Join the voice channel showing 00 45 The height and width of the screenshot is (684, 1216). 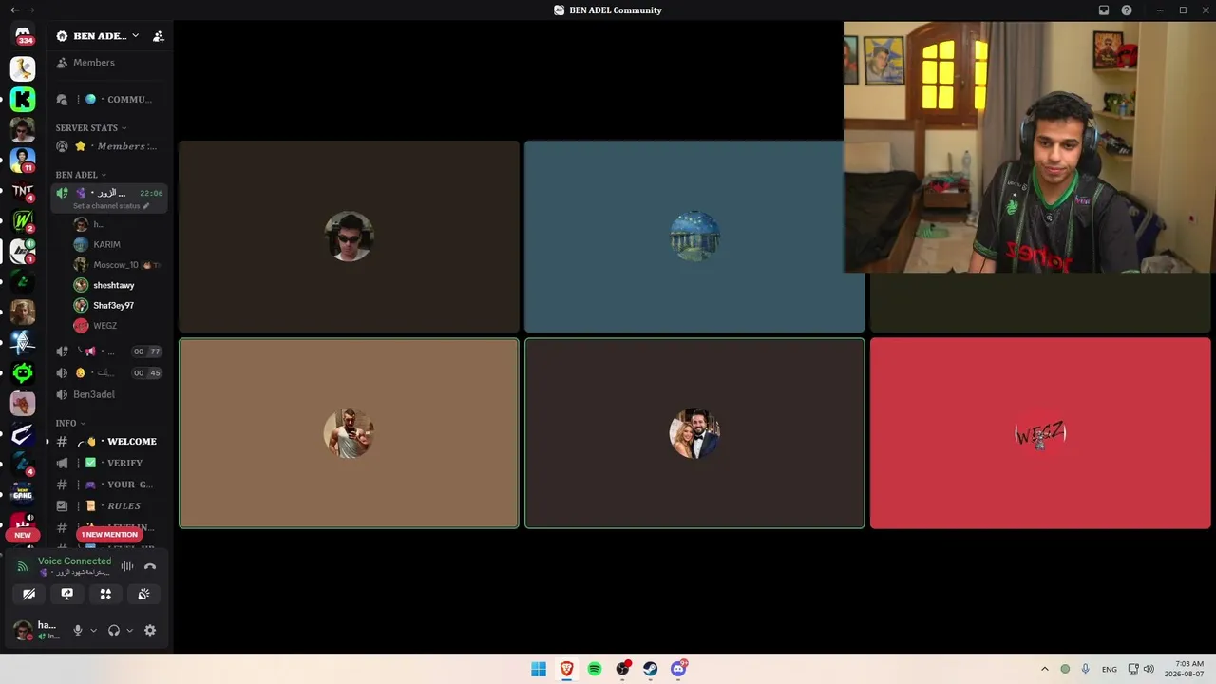(x=108, y=373)
